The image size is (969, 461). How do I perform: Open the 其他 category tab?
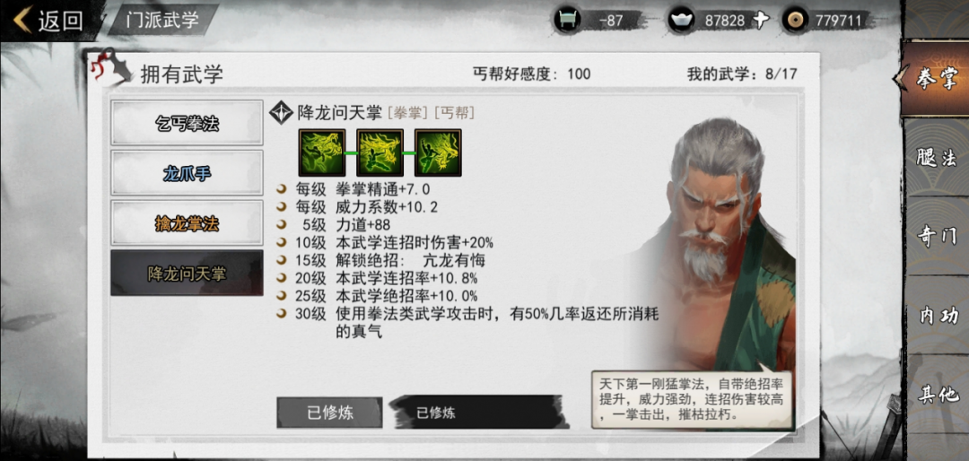936,395
